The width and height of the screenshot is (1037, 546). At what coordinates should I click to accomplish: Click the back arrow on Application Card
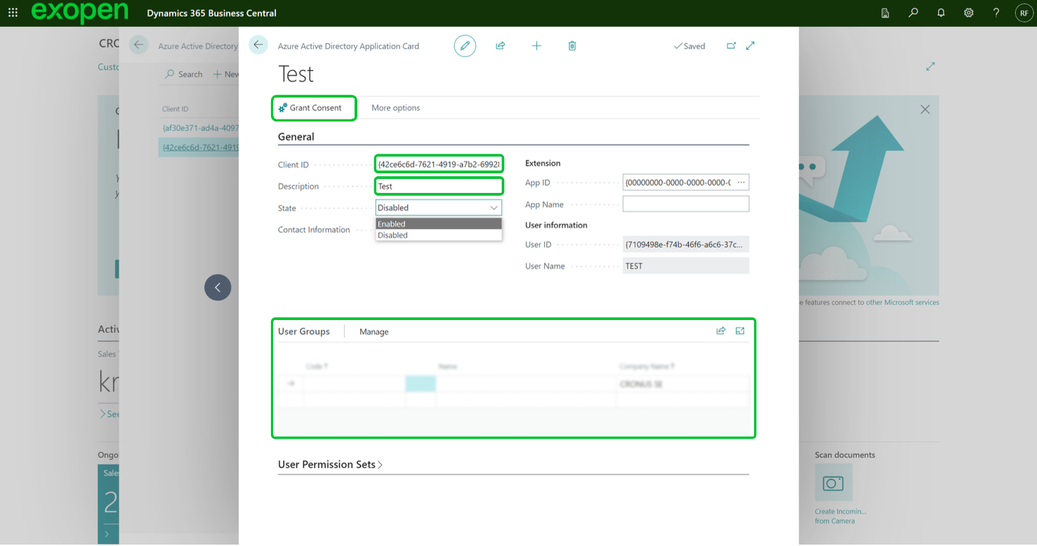click(258, 46)
